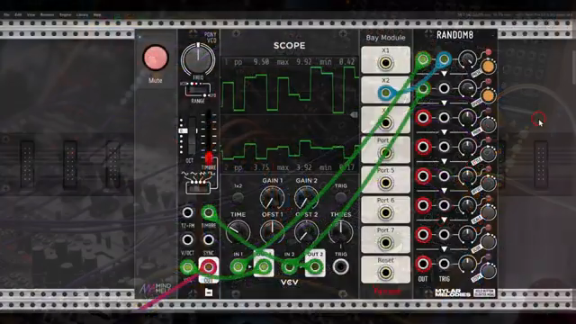Open the Library menu

82,15
